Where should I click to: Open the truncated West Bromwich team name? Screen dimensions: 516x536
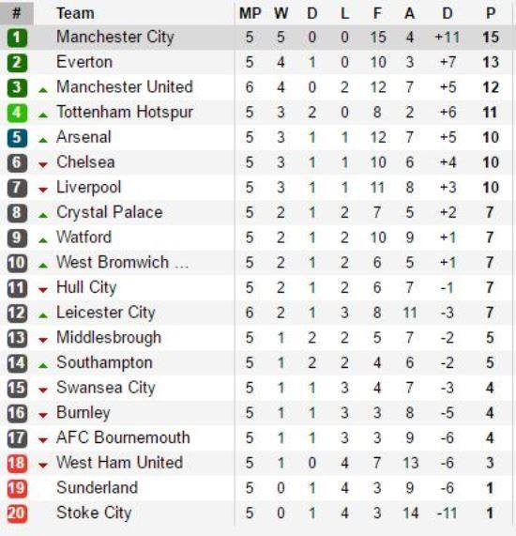122,263
